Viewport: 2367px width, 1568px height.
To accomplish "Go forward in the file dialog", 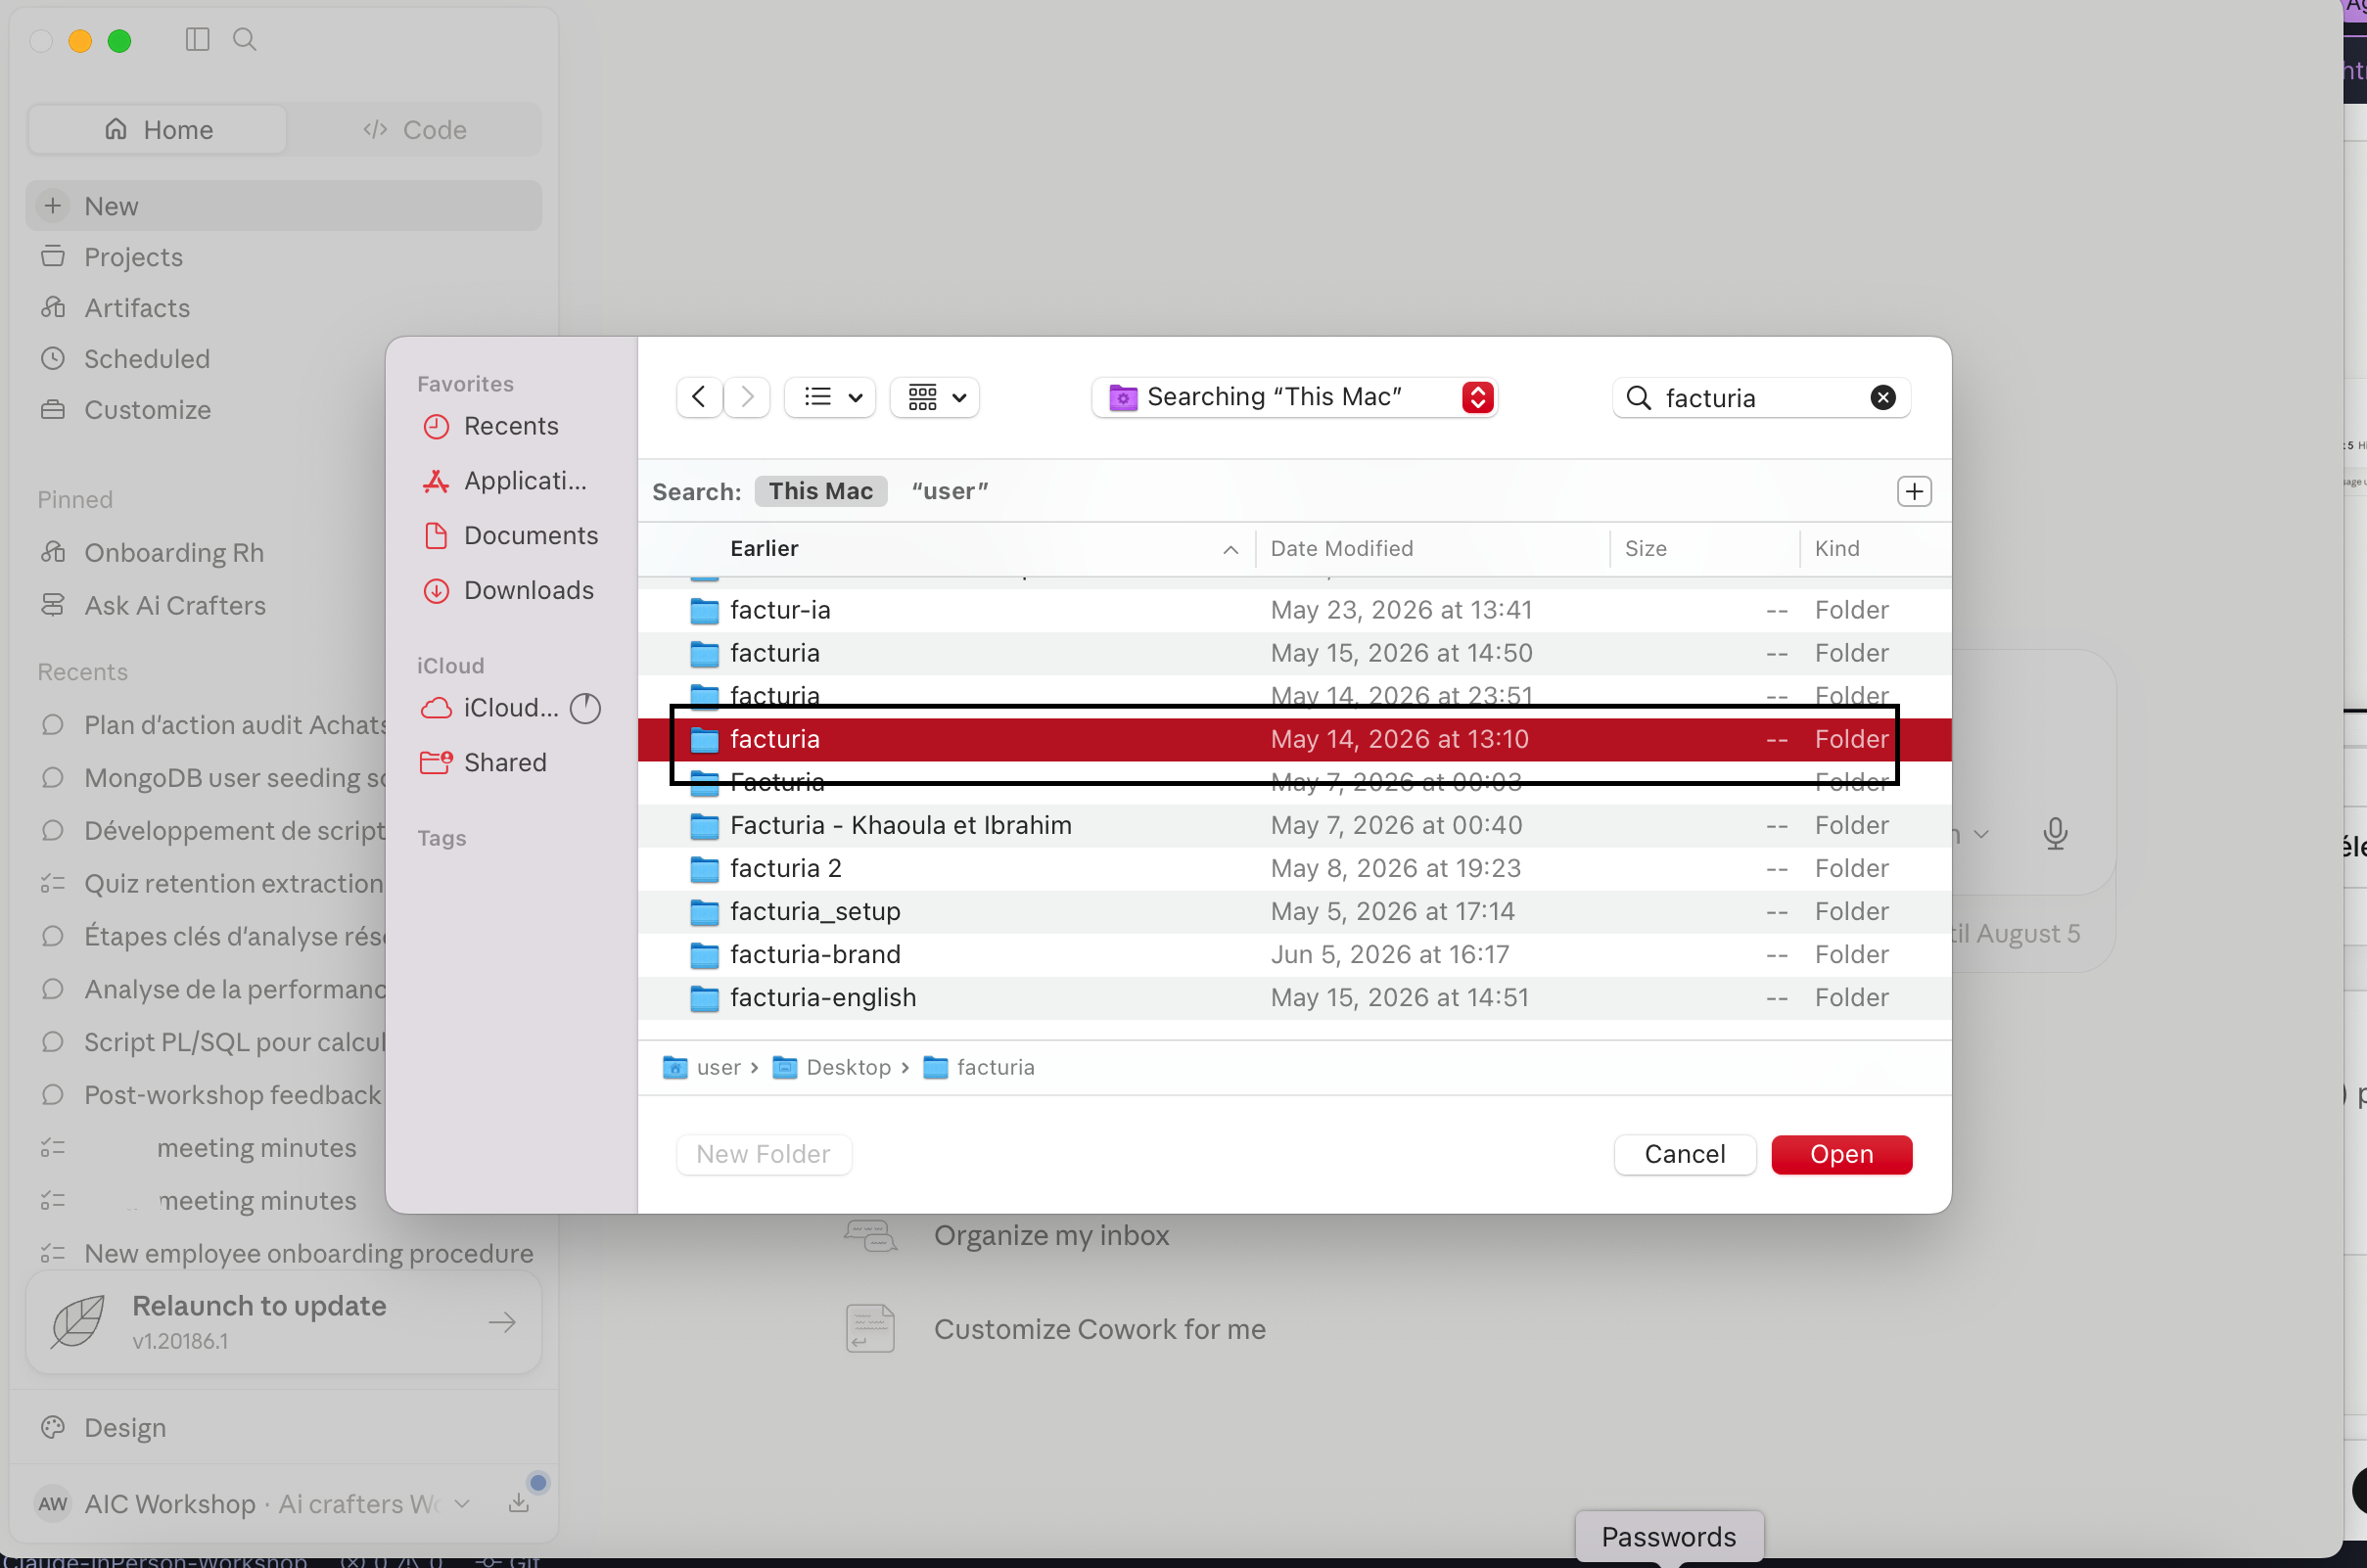I will coord(747,397).
